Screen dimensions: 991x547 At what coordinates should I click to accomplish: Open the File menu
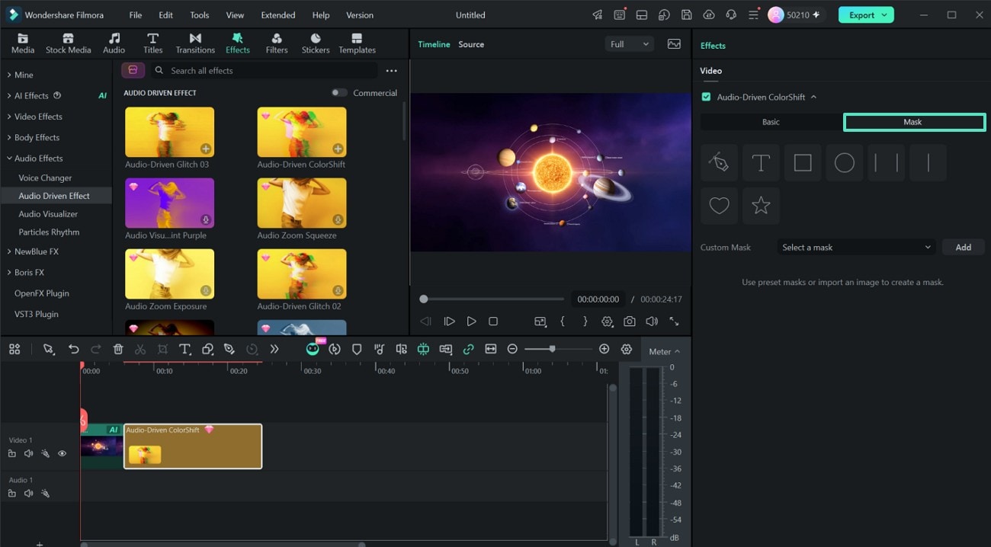tap(135, 15)
